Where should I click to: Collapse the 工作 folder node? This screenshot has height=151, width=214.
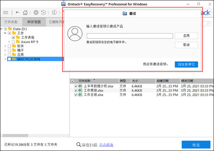point(5,33)
